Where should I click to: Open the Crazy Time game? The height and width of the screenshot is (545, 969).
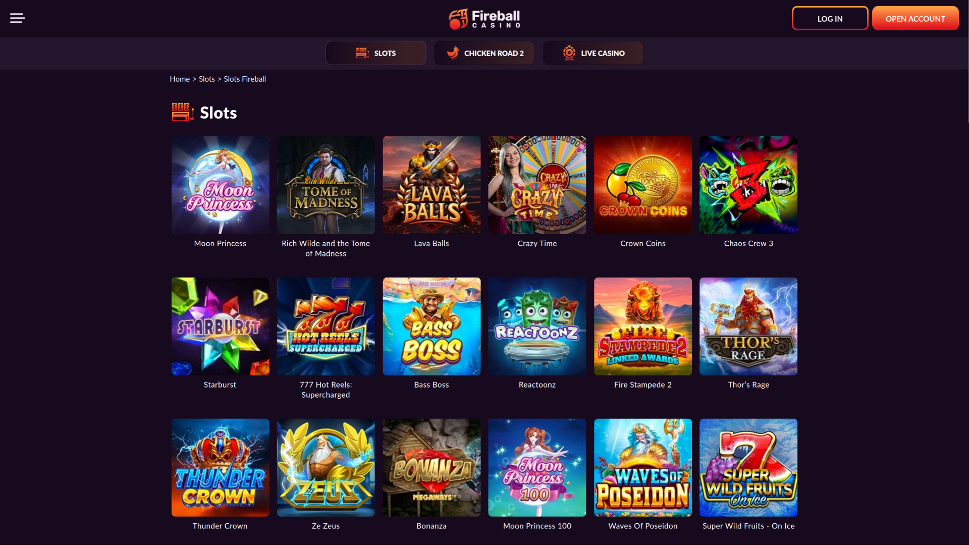click(x=536, y=185)
